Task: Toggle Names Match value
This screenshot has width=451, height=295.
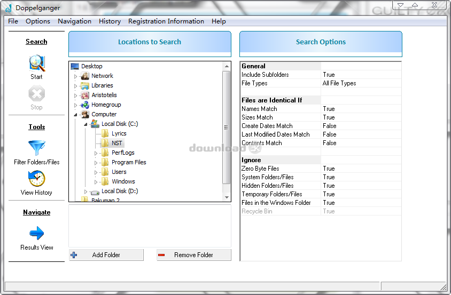Action: 361,109
